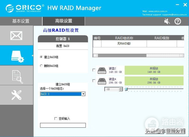The height and width of the screenshot is (137, 189).
Task: Click the capacity slider handle
Action: pyautogui.click(x=126, y=89)
